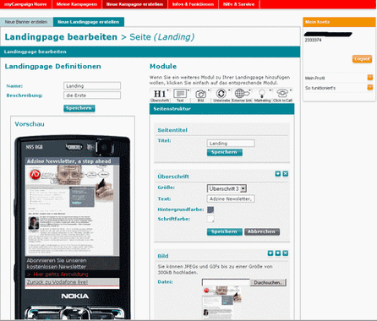The height and width of the screenshot is (321, 377).
Task: Open Infos & Funktionen menu
Action: [193, 4]
